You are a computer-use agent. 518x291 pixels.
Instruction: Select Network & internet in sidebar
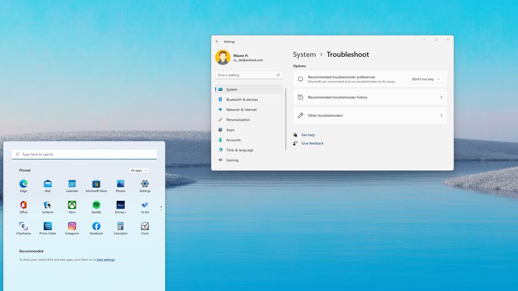click(x=241, y=110)
